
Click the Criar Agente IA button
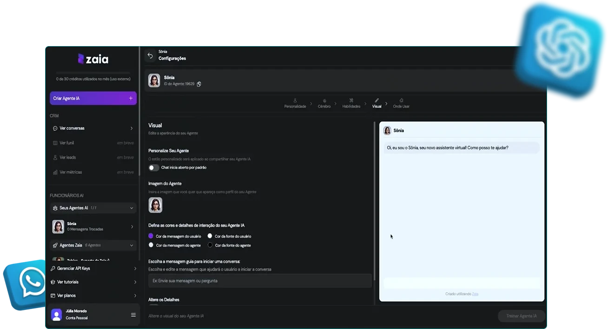point(93,98)
